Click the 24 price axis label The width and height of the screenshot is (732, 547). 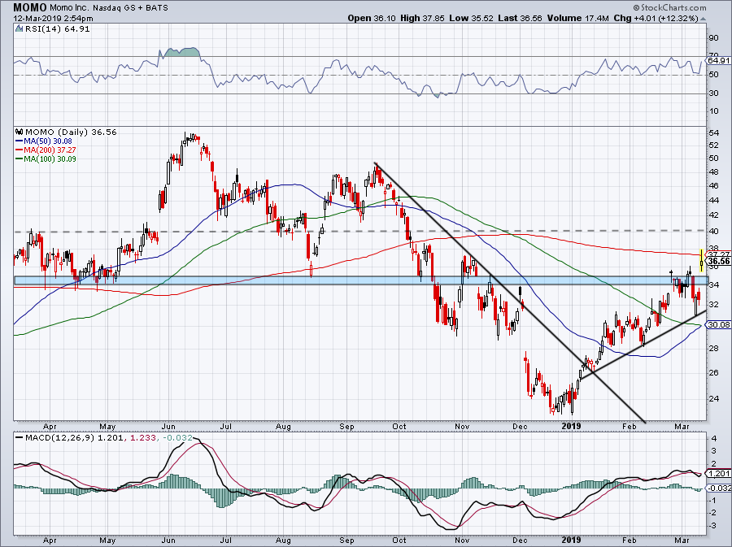coord(714,399)
